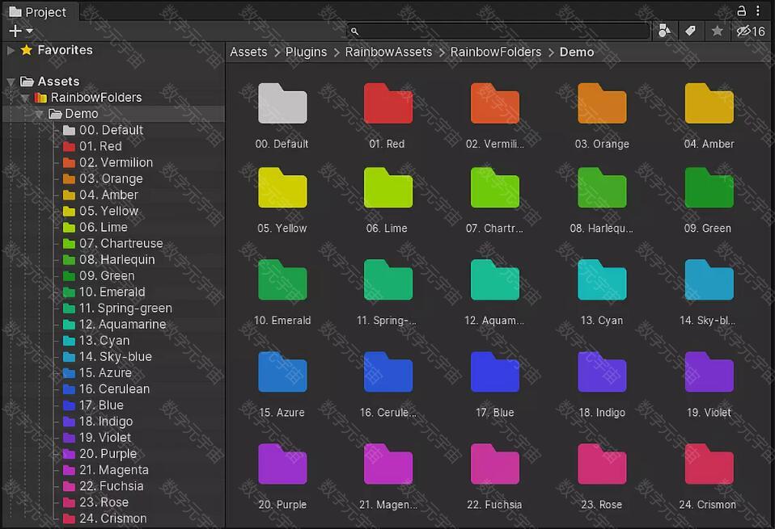The width and height of the screenshot is (775, 529).
Task: Open the red 01. Red folder icon
Action: tap(388, 104)
